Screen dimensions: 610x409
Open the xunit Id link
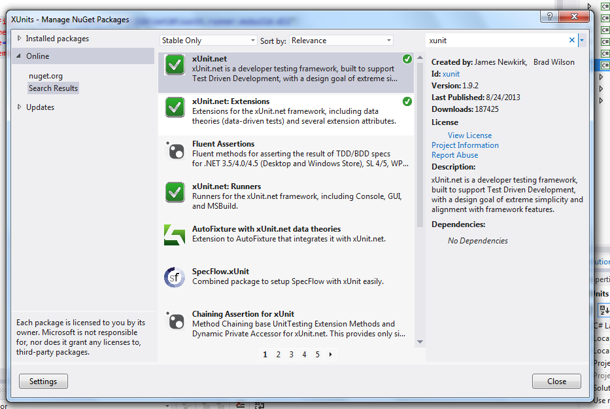[451, 73]
